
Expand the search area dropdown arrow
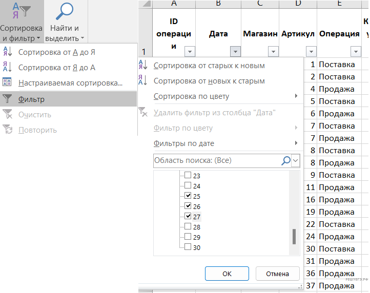pos(296,160)
